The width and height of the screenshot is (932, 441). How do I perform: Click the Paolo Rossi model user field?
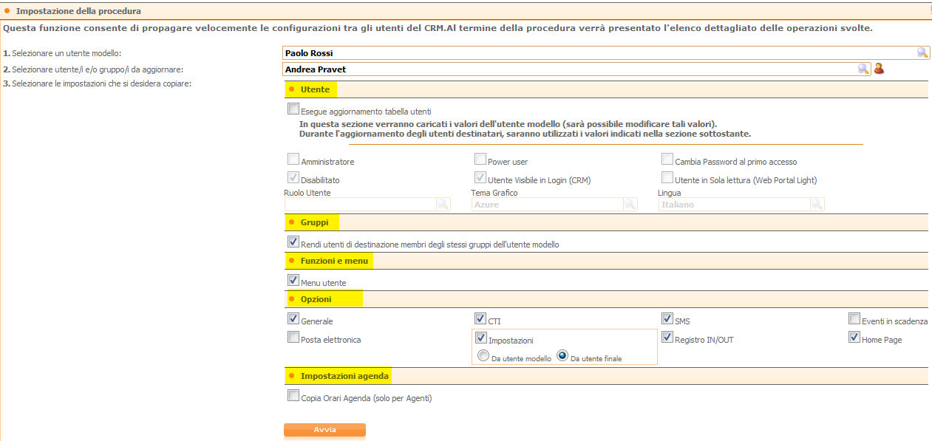599,52
